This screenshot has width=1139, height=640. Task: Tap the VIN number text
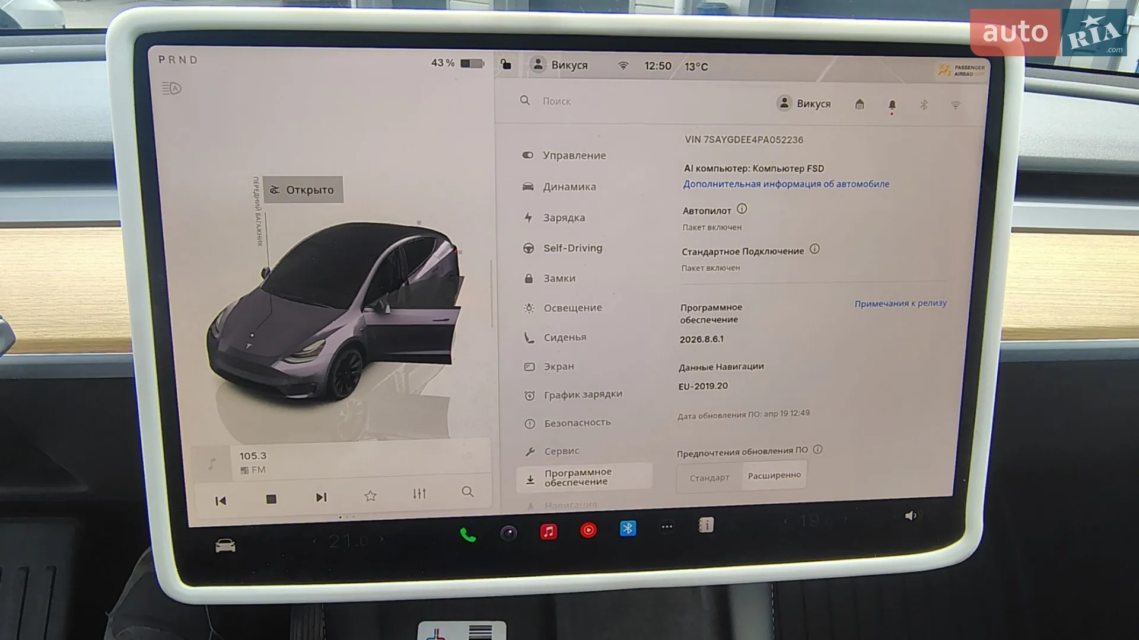(744, 140)
